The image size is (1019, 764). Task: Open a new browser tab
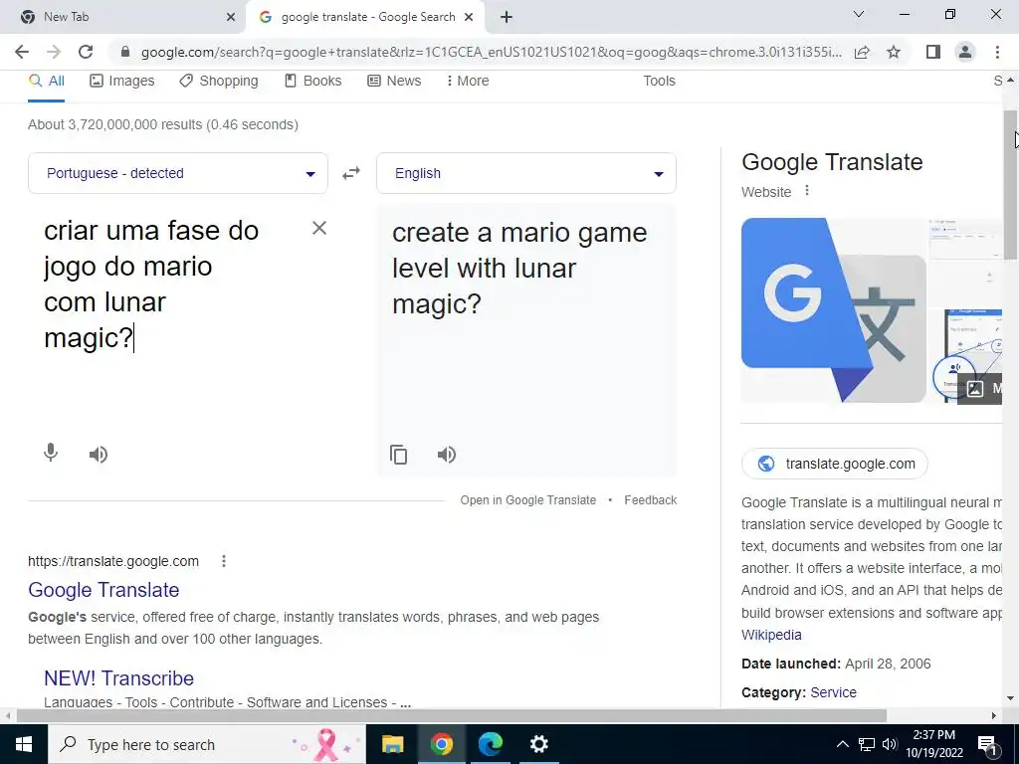507,17
